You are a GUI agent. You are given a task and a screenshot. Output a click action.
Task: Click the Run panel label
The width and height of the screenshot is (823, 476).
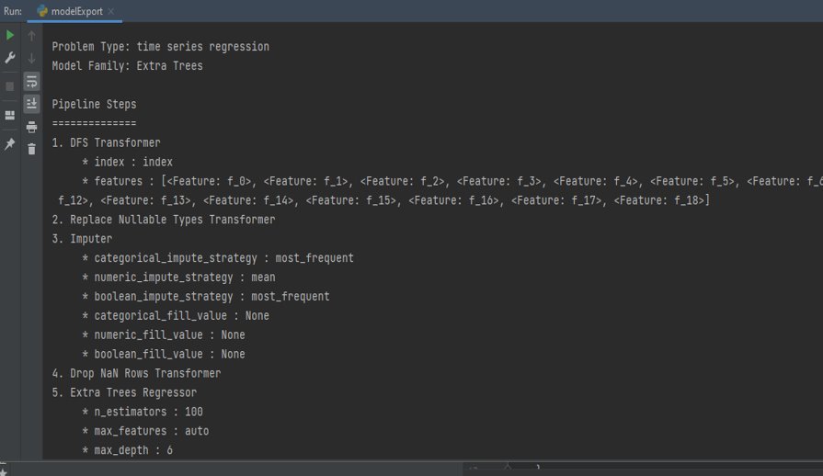coord(12,10)
